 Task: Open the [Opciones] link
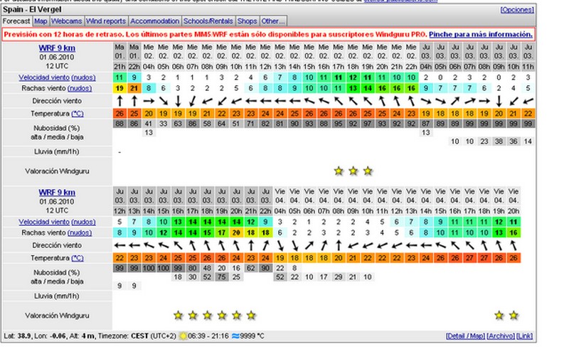(x=517, y=10)
